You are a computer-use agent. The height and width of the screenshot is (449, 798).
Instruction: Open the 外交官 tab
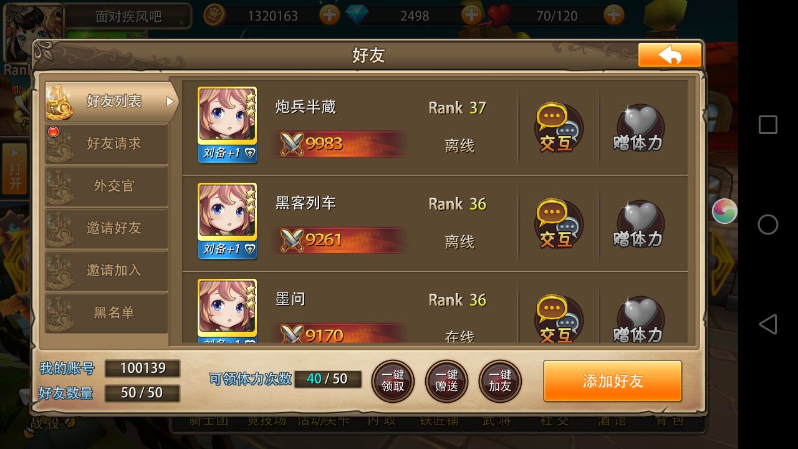[107, 186]
